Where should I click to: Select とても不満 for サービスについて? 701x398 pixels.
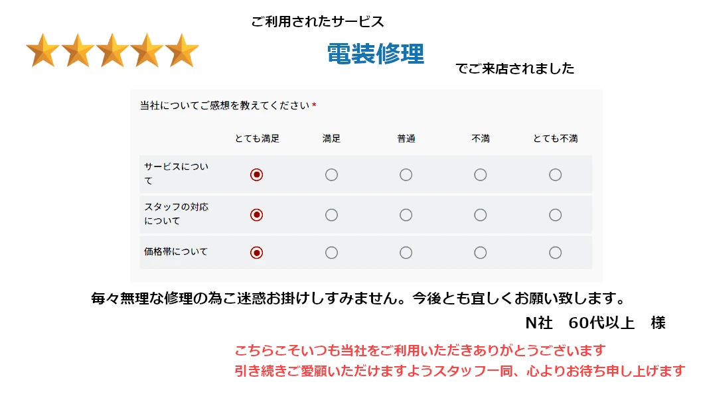[x=555, y=174]
